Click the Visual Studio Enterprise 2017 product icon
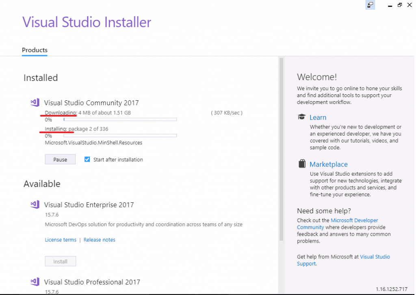Viewport: 416px width, 295px height. click(35, 204)
